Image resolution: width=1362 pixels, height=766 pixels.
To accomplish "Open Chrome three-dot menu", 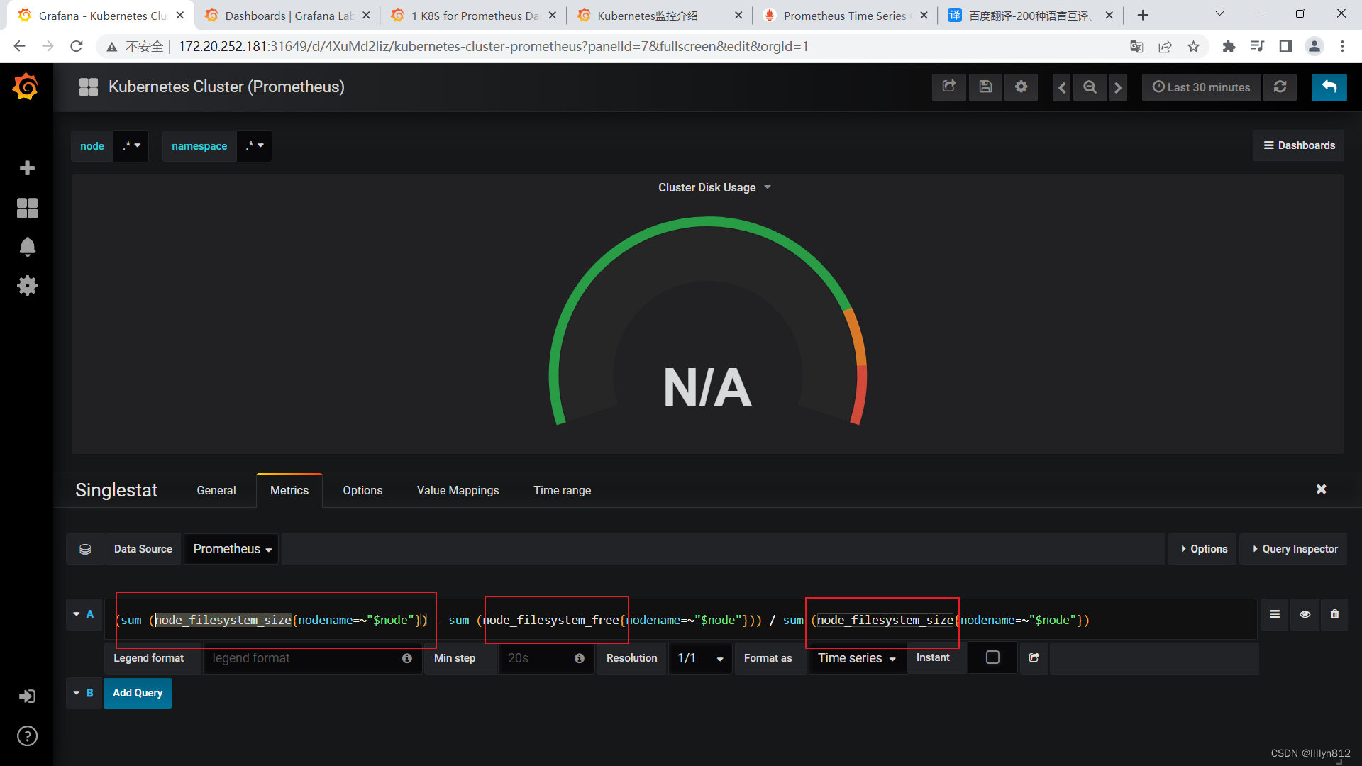I will pos(1342,46).
